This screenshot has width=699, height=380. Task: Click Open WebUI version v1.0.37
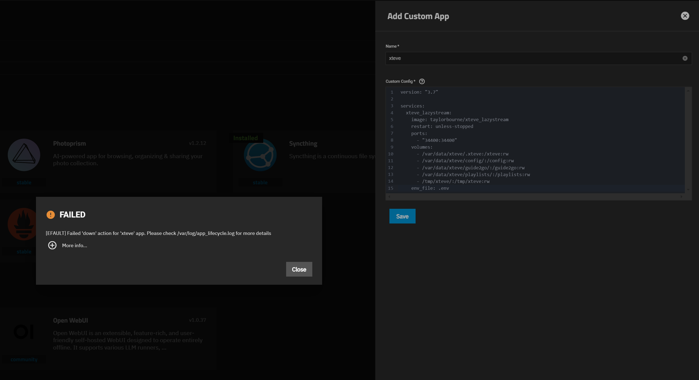[198, 320]
